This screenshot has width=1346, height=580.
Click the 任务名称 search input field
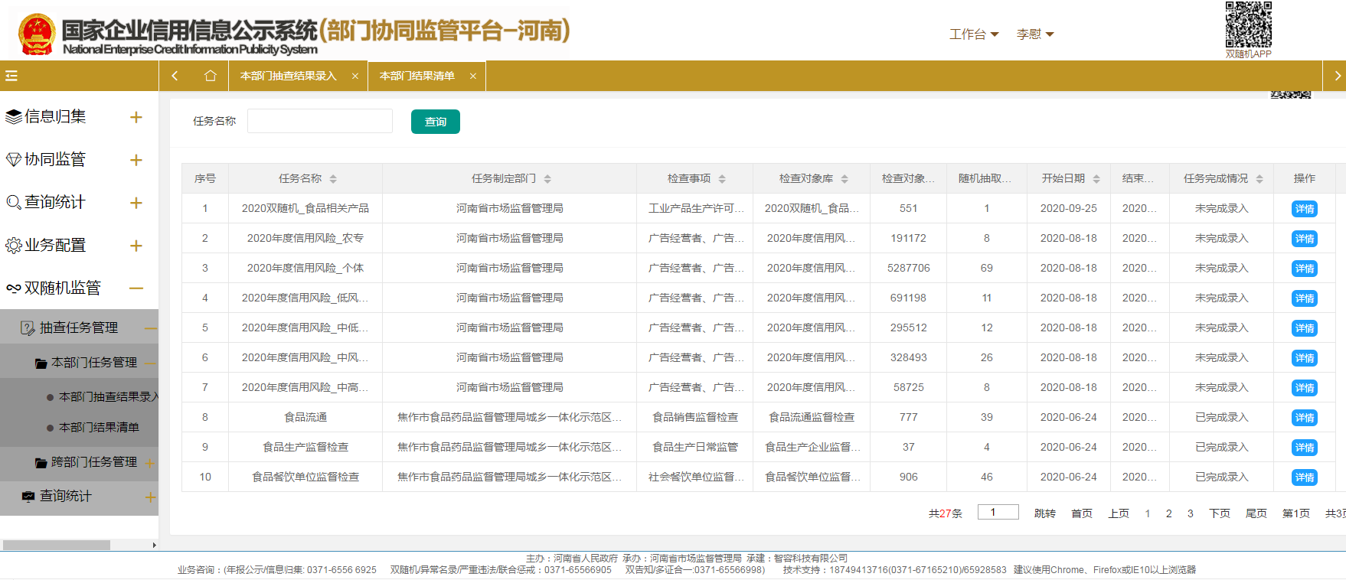pos(320,121)
